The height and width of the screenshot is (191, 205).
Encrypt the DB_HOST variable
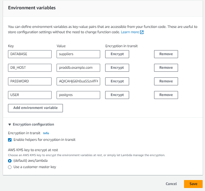[x=117, y=68]
